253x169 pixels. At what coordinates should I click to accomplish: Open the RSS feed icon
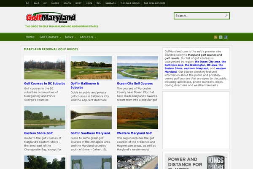click(x=215, y=37)
